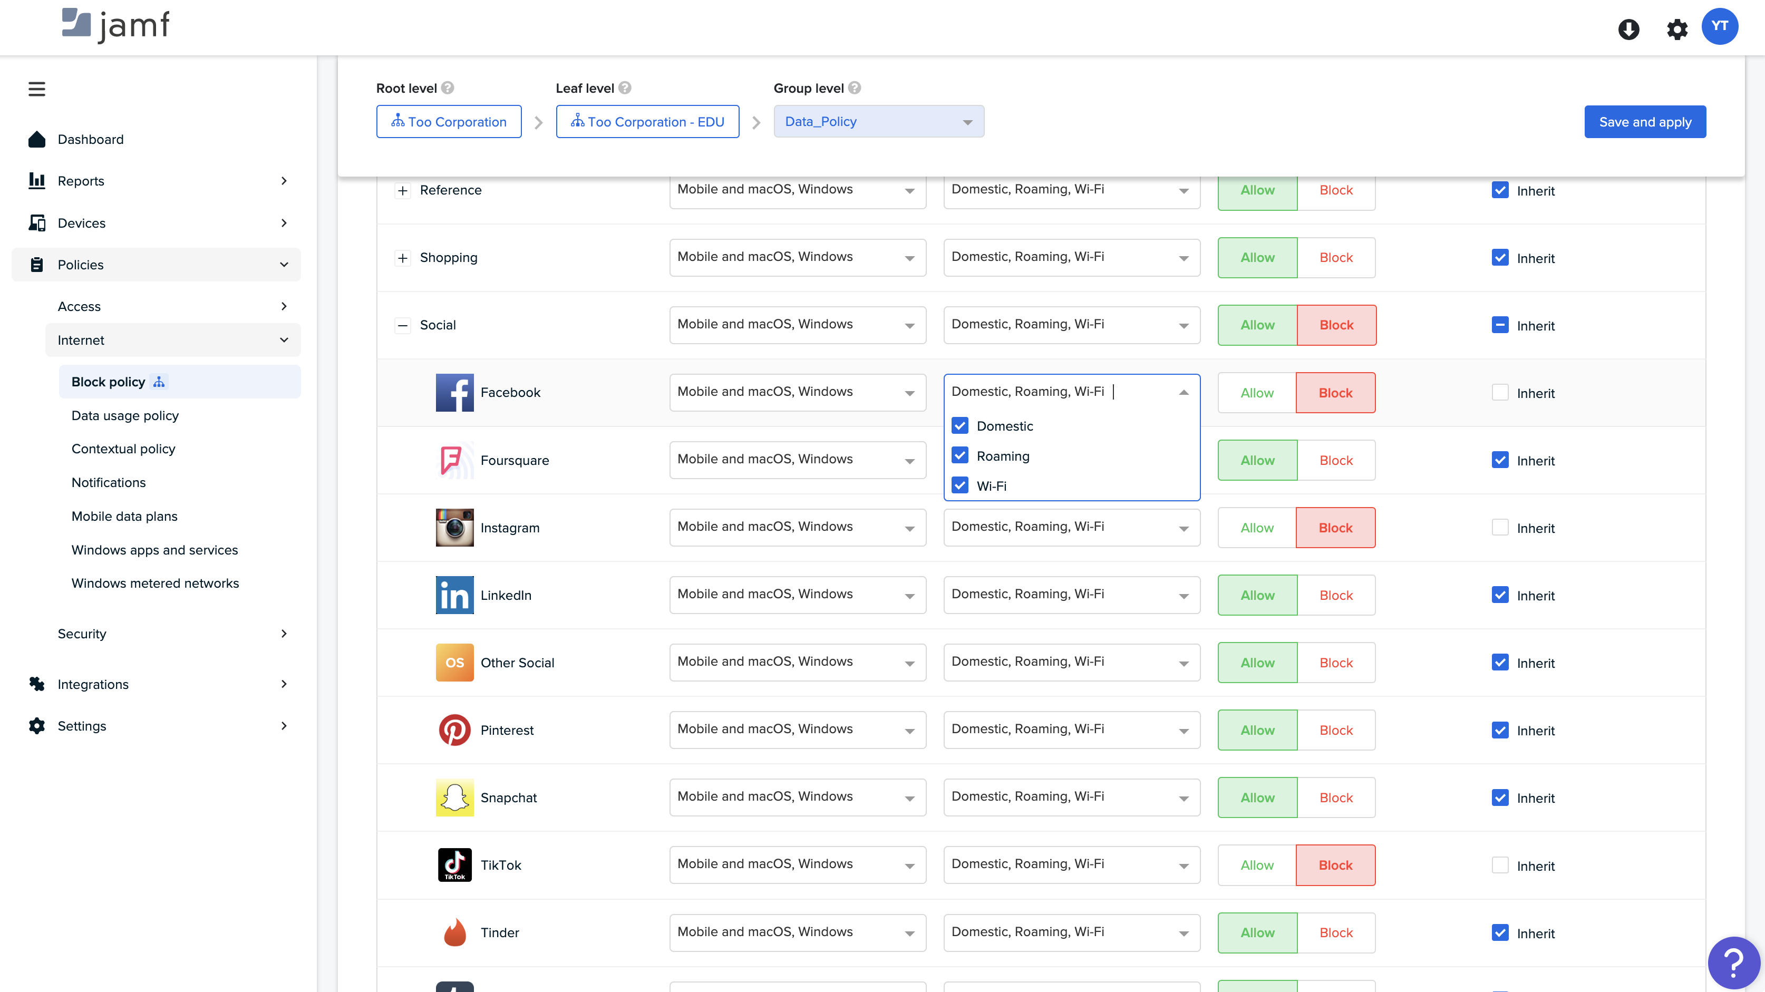Uncheck Inherit for LinkedIn row

click(1500, 595)
